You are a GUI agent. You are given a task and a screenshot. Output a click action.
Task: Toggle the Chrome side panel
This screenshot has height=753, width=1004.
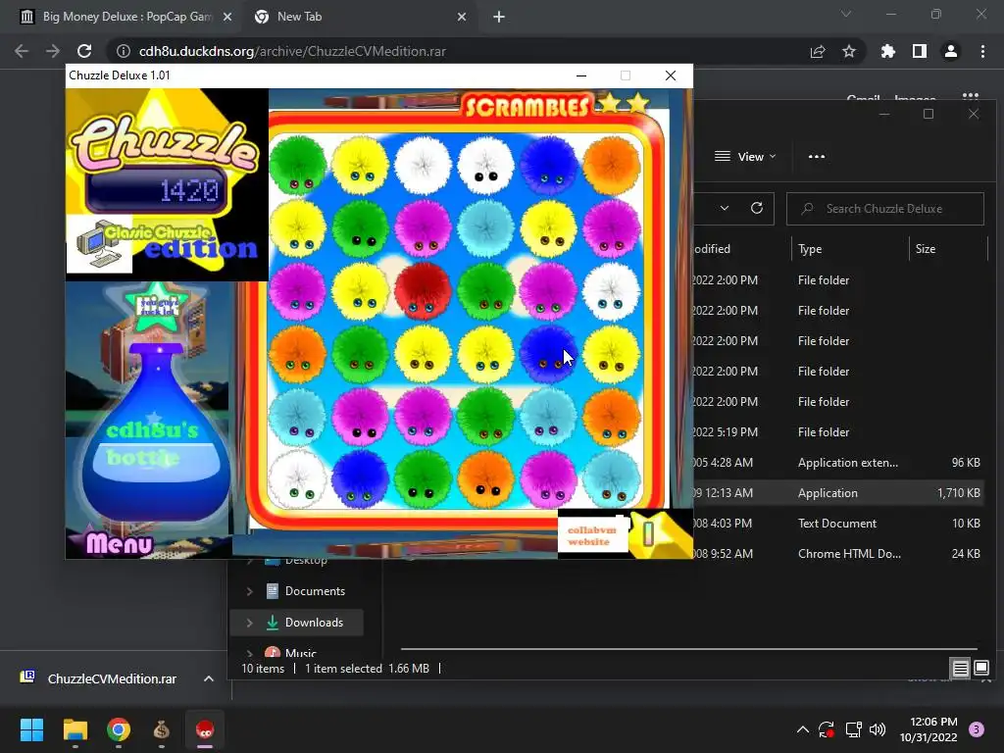[920, 51]
